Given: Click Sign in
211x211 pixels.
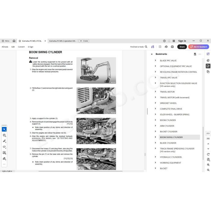Looking at the screenshot, I should pyautogui.click(x=182, y=41).
